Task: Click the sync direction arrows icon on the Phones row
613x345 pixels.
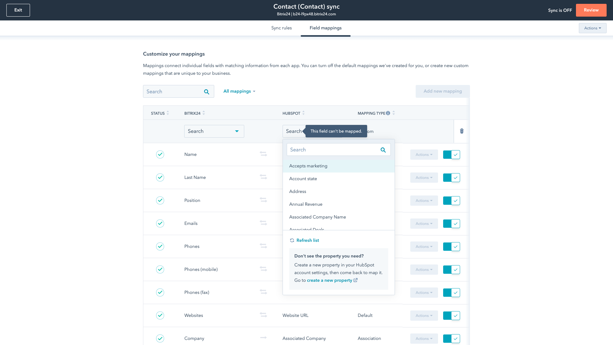Action: pos(263,246)
